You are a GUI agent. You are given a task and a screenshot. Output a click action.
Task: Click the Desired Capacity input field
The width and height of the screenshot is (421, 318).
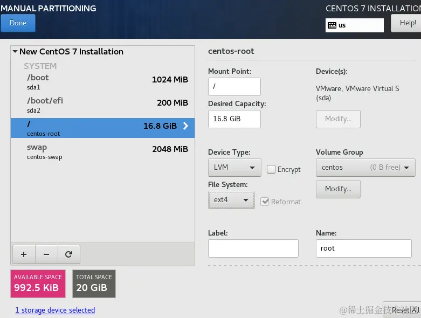click(234, 119)
